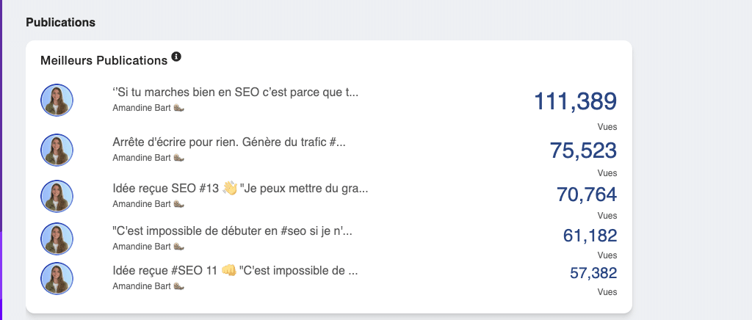
Task: Click the info icon beside Meilleurs Publications
Action: 176,57
